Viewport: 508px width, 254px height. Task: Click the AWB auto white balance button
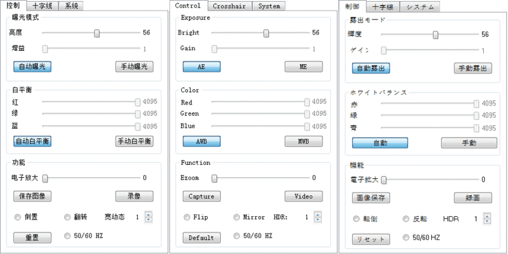tap(201, 141)
